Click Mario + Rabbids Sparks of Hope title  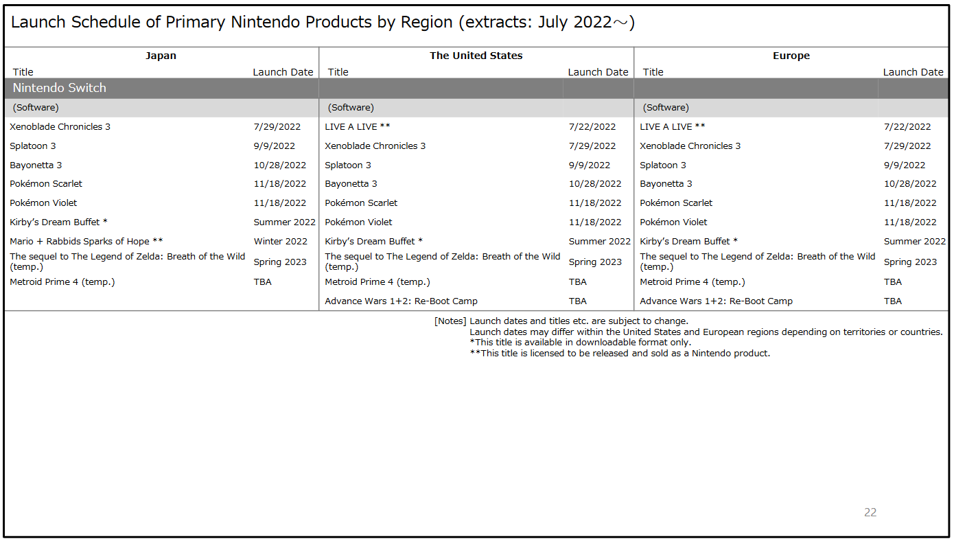86,241
